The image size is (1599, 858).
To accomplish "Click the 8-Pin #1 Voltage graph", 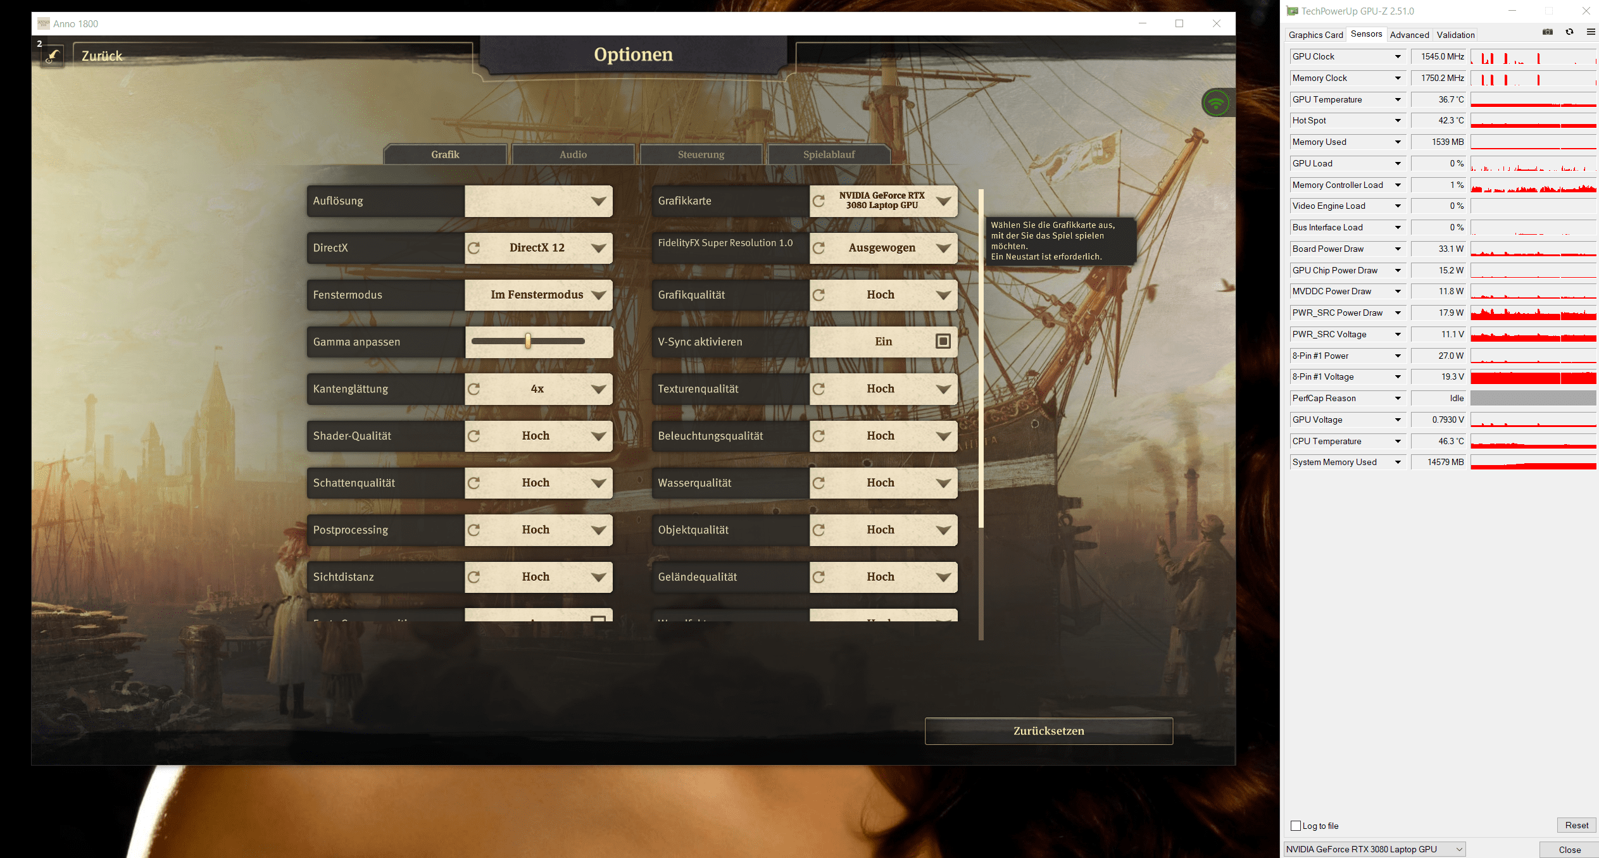I will click(1533, 377).
